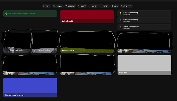This screenshot has height=101, width=177.
Task: Click the yellow Erzeugung lightning icon
Action: pyautogui.click(x=79, y=6)
